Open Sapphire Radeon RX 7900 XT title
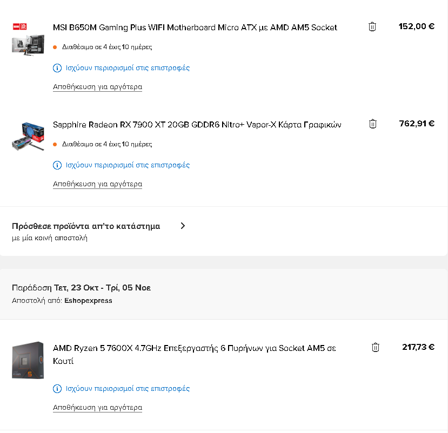Viewport: 448px width, 433px height. tap(197, 125)
